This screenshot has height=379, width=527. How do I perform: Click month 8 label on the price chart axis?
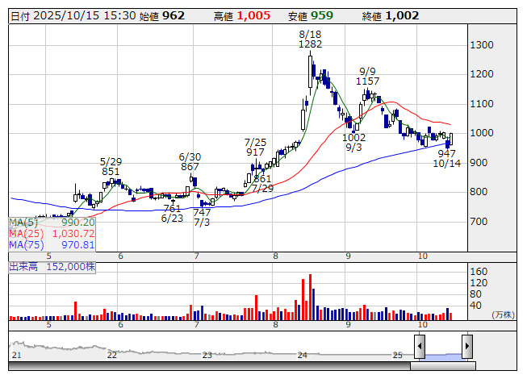click(x=275, y=256)
